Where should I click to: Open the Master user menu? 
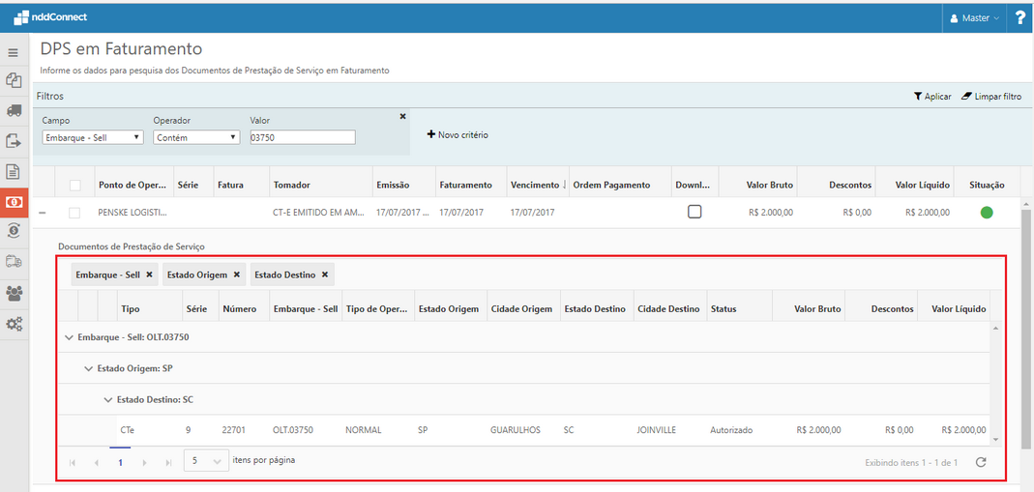(x=974, y=17)
